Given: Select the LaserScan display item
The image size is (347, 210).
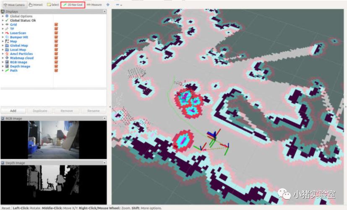Looking at the screenshot, I should click(x=18, y=33).
